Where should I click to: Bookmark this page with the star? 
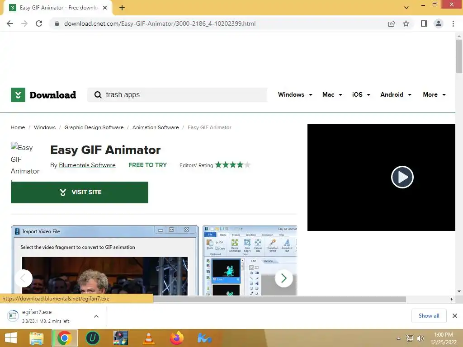(x=406, y=23)
